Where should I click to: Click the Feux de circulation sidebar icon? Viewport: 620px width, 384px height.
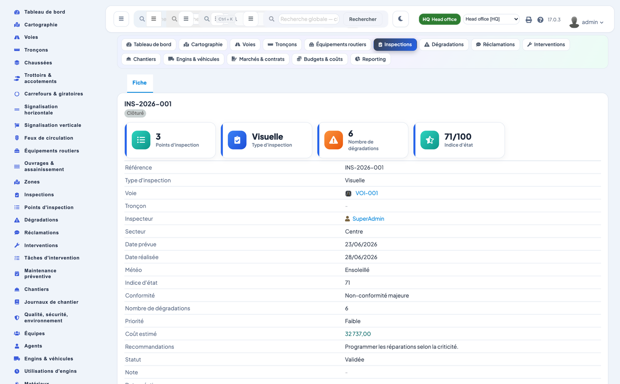(x=17, y=138)
